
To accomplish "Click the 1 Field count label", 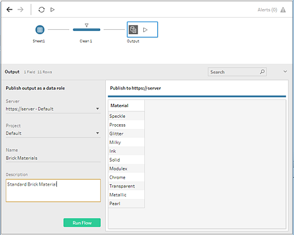I will [29, 72].
